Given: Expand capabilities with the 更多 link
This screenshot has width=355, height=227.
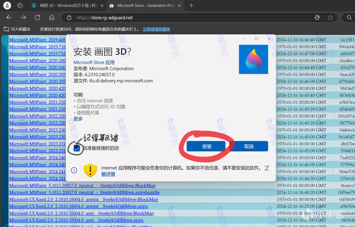Looking at the screenshot, I should click(x=78, y=119).
